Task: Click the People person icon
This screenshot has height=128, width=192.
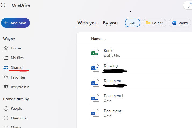Action: point(6,108)
